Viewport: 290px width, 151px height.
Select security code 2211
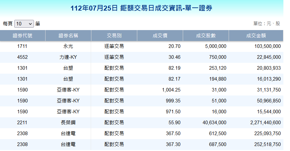click(22, 123)
